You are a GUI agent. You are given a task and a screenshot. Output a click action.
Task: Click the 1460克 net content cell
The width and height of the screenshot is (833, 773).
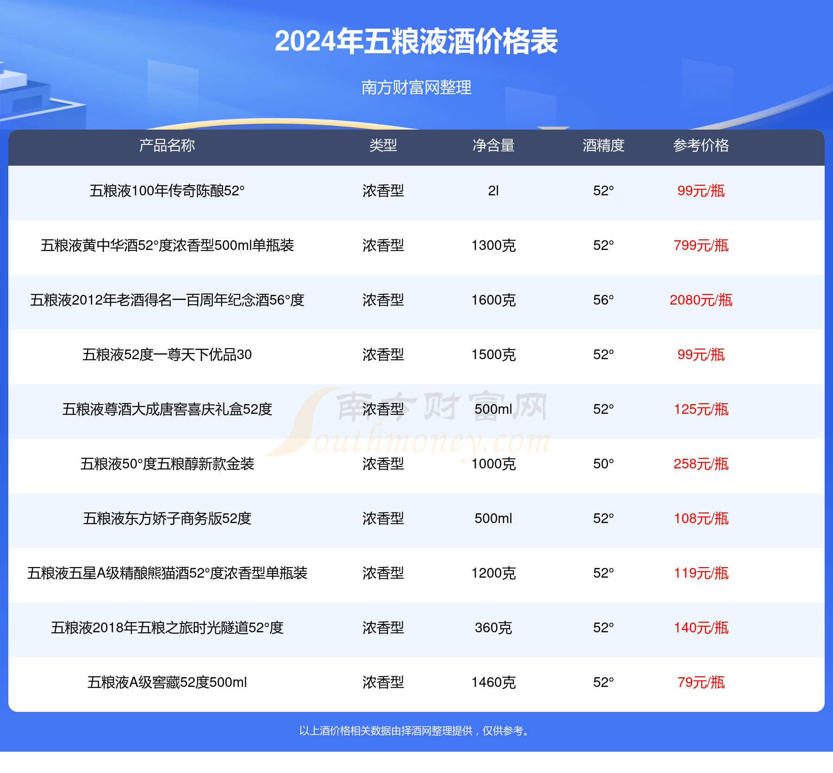(493, 682)
